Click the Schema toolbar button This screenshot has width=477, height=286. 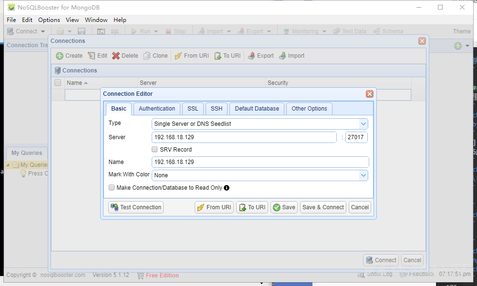tap(388, 31)
